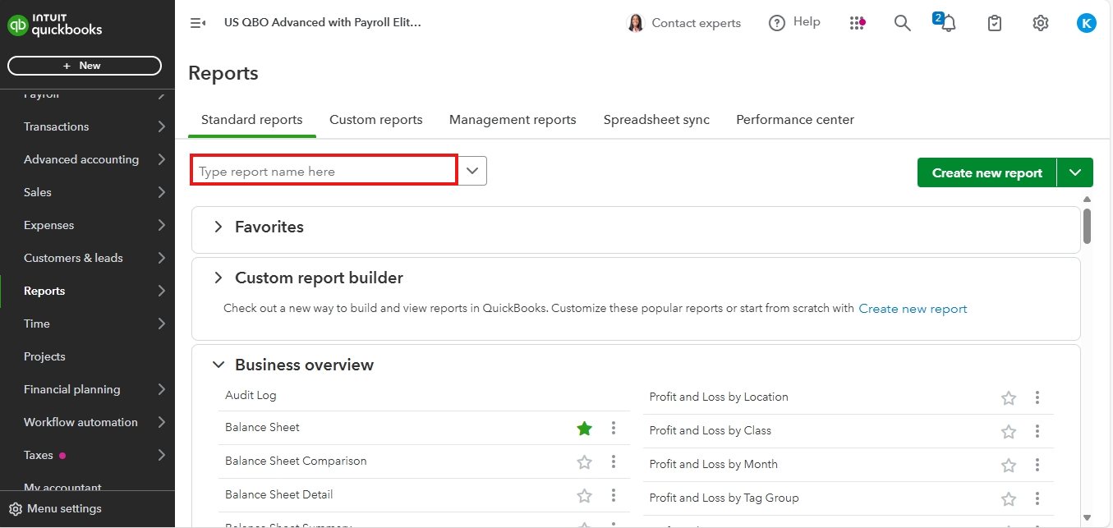Viewport: 1113px width, 528px height.
Task: Star the Profit and Loss by Class report
Action: tap(1008, 431)
